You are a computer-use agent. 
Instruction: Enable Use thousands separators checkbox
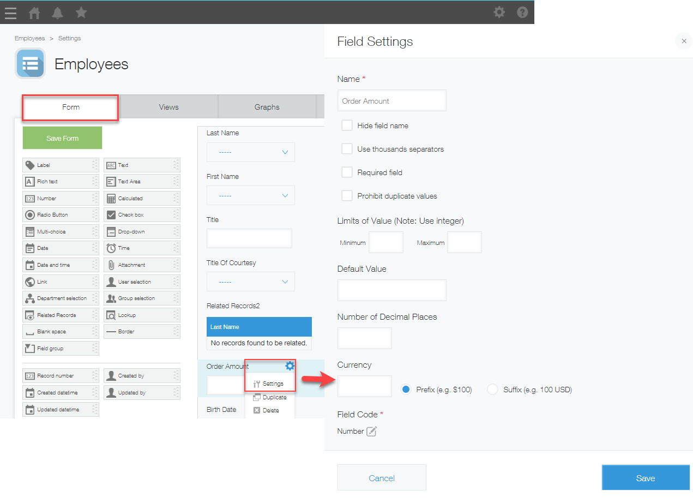[x=347, y=149]
